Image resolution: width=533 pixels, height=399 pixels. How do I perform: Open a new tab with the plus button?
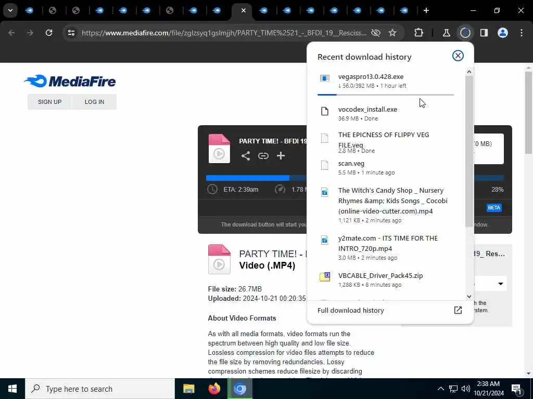click(x=426, y=10)
